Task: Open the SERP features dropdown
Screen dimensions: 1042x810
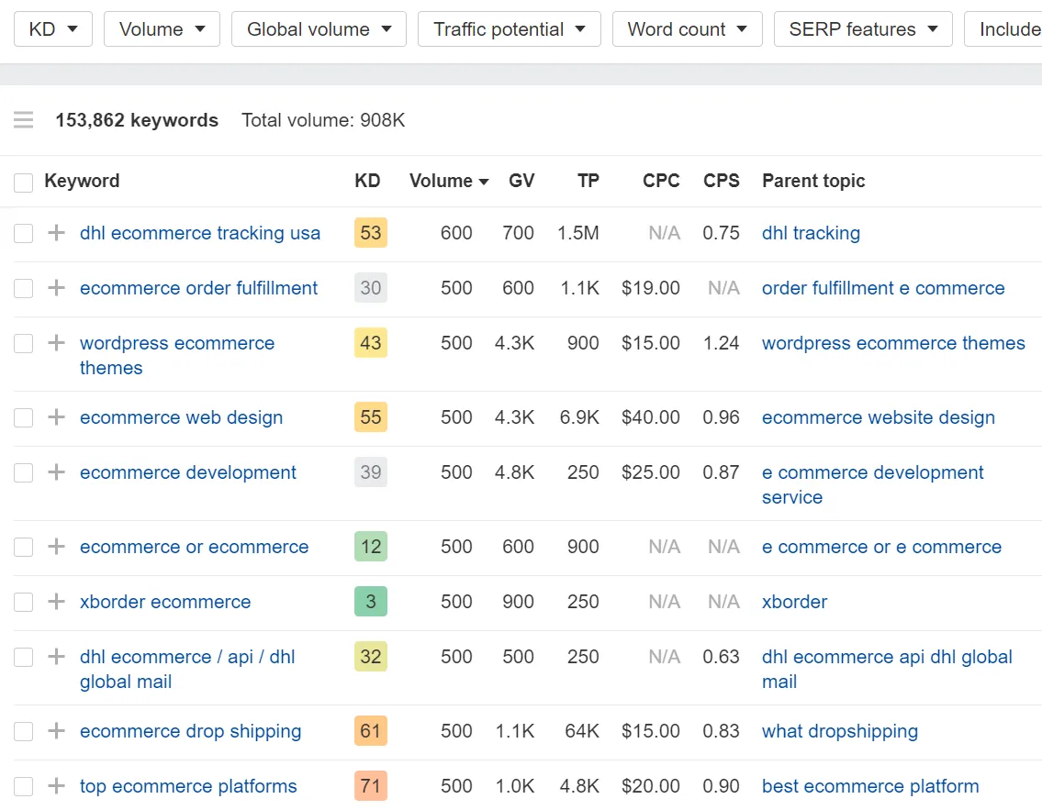Action: point(862,29)
